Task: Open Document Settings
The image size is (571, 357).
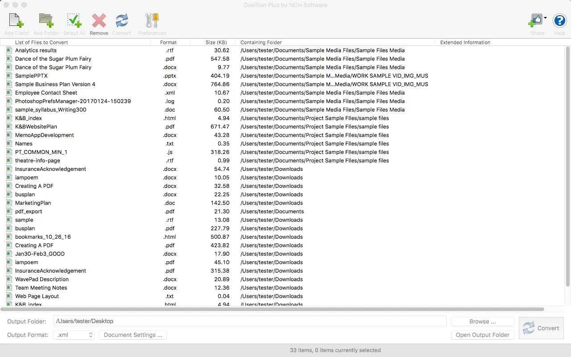Action: click(133, 335)
